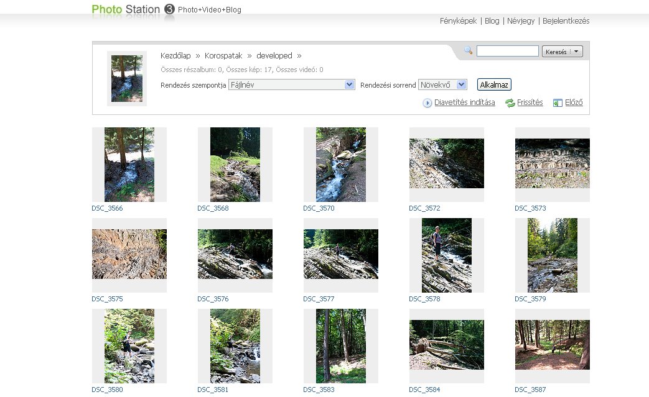Click the DSC_3584 filename link
The image size is (649, 397).
click(x=424, y=390)
